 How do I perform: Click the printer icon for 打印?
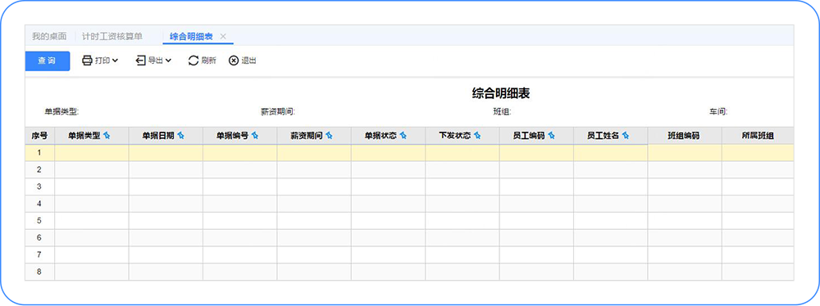click(x=88, y=61)
